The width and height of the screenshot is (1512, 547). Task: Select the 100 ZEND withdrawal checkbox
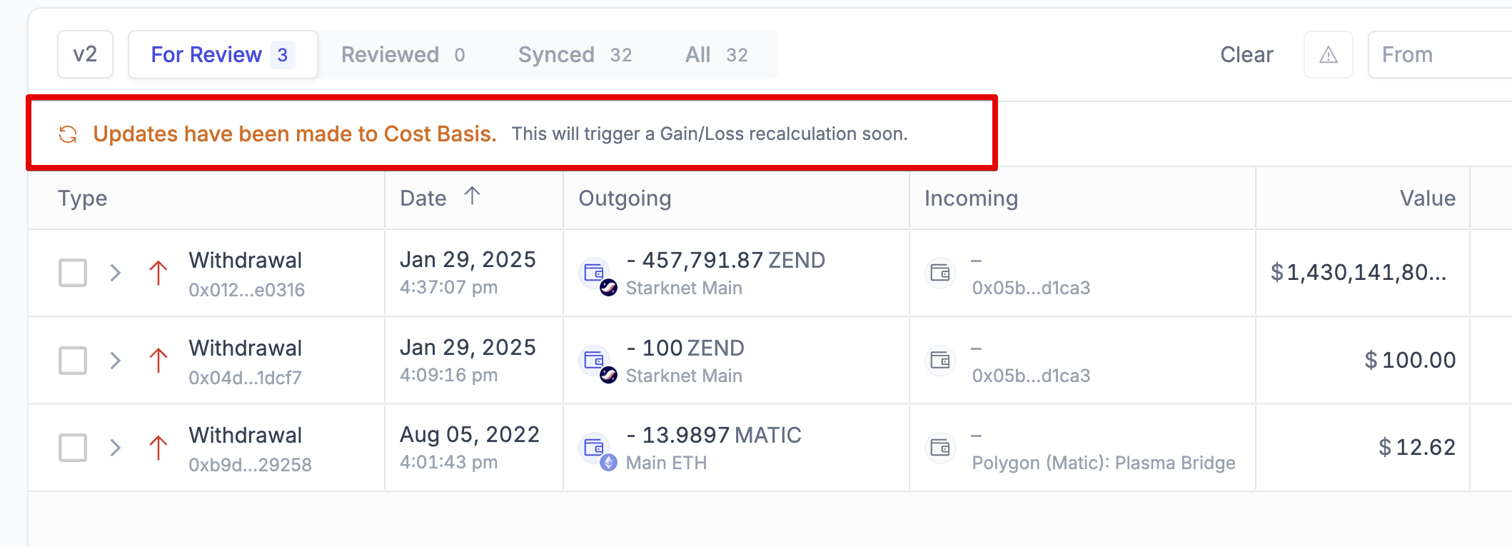(x=73, y=361)
